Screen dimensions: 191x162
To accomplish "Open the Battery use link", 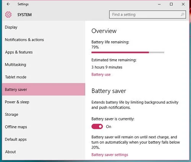I will [101, 75].
